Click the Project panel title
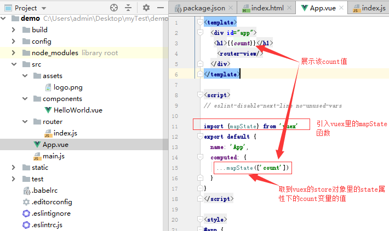Image resolution: width=389 pixels, height=231 pixels. [26, 8]
